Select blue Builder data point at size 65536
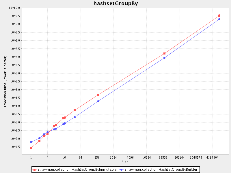This screenshot has width=231, height=173. tap(164, 58)
